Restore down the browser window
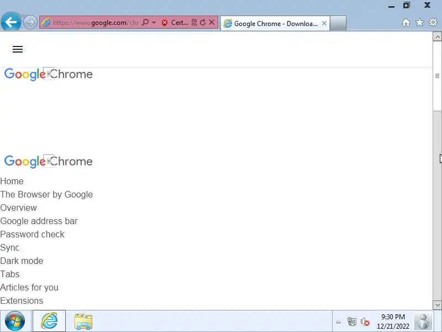Image resolution: width=442 pixels, height=332 pixels. [x=407, y=5]
